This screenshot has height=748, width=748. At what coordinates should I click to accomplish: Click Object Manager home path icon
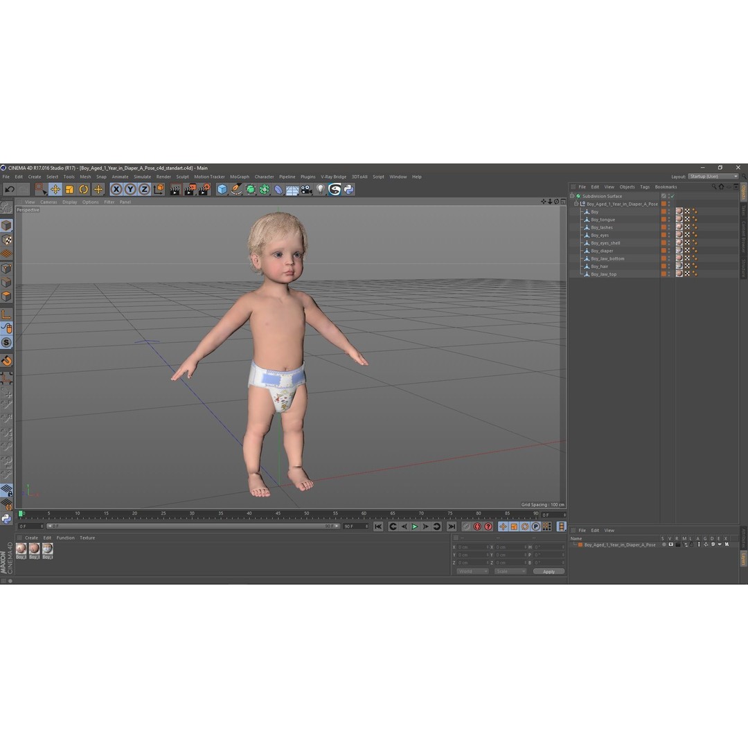click(721, 186)
